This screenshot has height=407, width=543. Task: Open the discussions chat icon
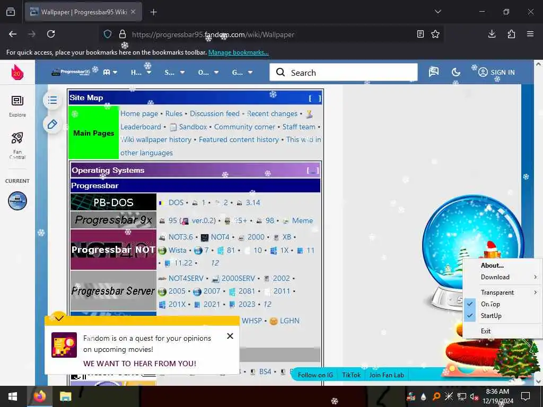[x=434, y=72]
